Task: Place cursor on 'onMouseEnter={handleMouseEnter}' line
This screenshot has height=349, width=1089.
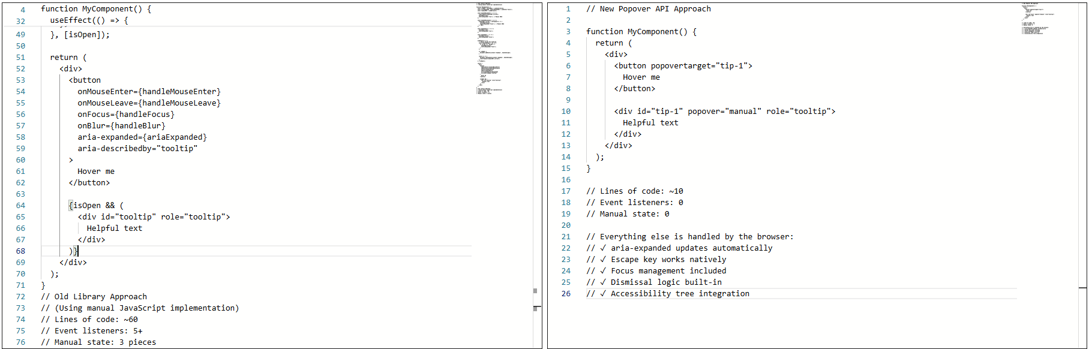Action: point(149,92)
